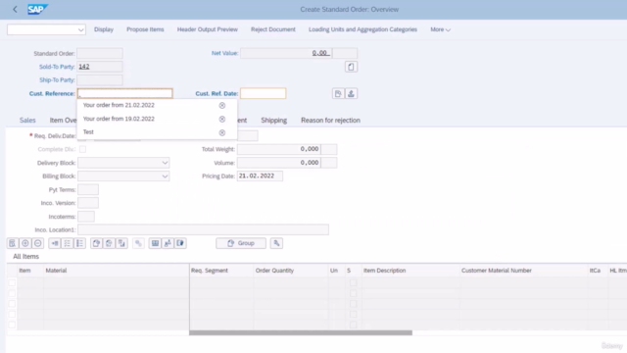Viewport: 627px width, 353px height.
Task: Click the globe availability icon in item toolbar
Action: coord(109,243)
